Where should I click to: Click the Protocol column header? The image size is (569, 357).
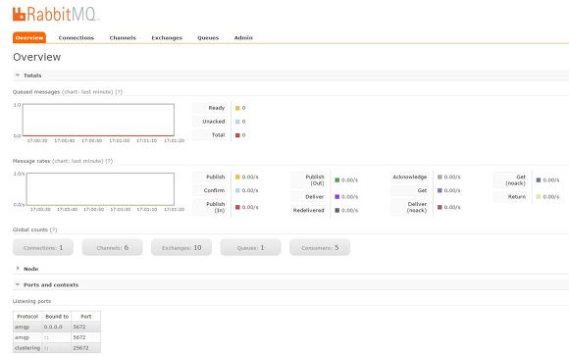27,317
